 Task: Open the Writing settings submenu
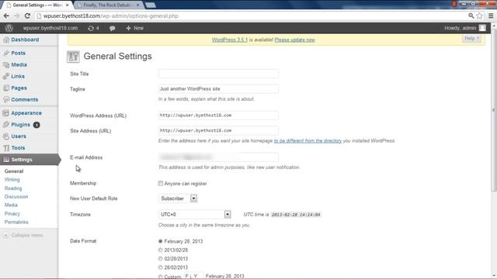pos(12,180)
